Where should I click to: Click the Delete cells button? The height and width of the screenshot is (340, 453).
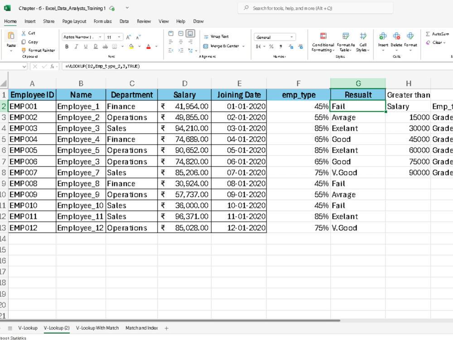point(396,41)
